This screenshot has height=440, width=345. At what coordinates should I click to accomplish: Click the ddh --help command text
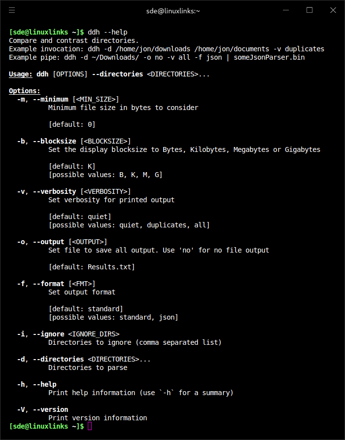107,32
